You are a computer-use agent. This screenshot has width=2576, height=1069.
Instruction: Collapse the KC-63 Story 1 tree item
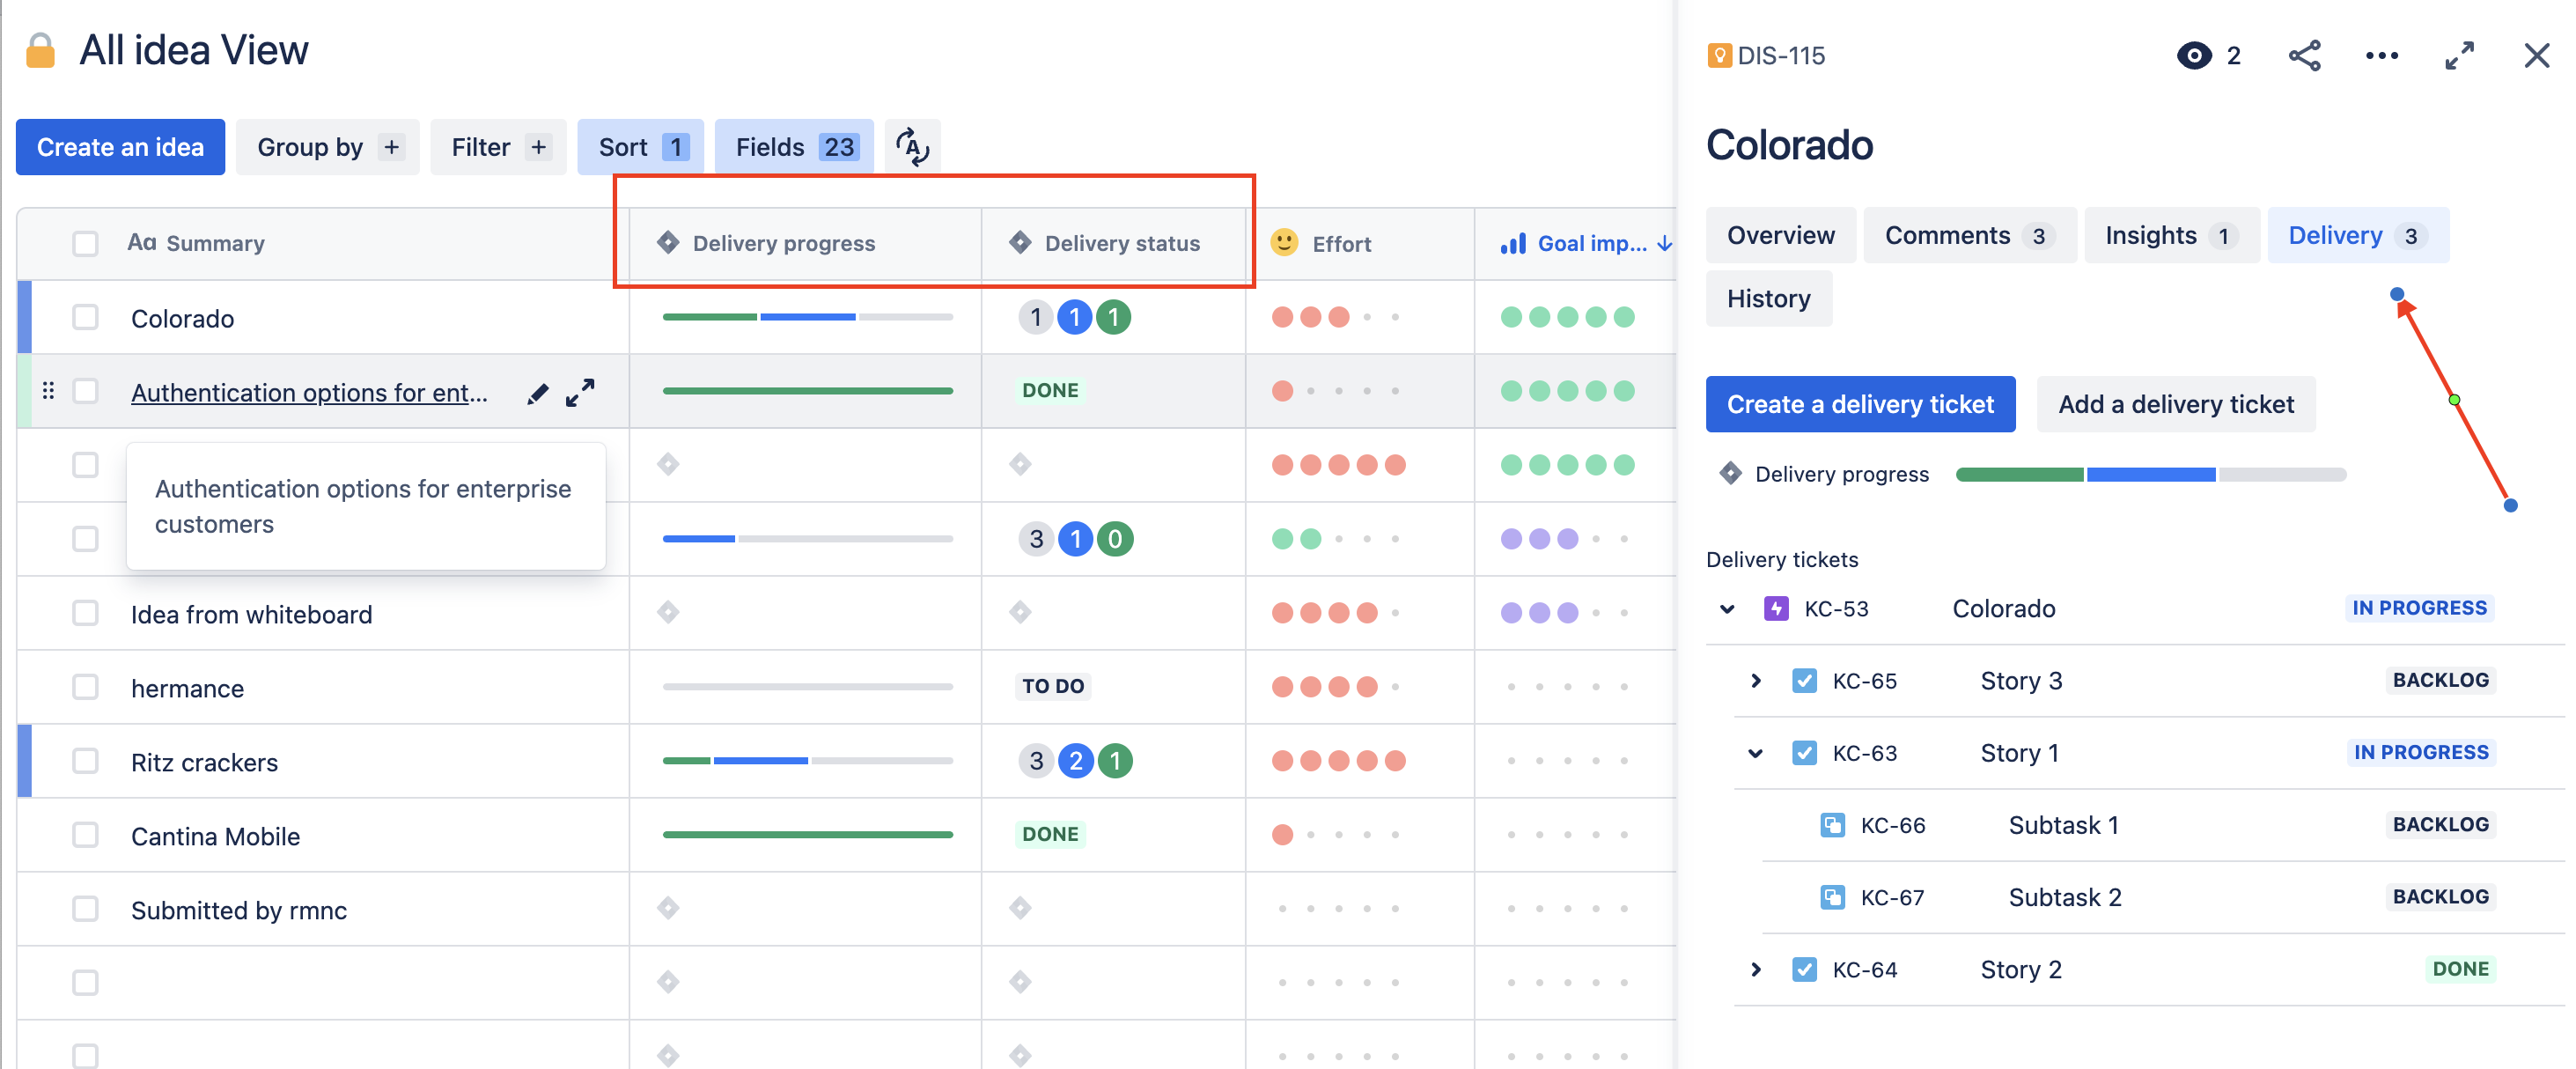pos(1756,752)
